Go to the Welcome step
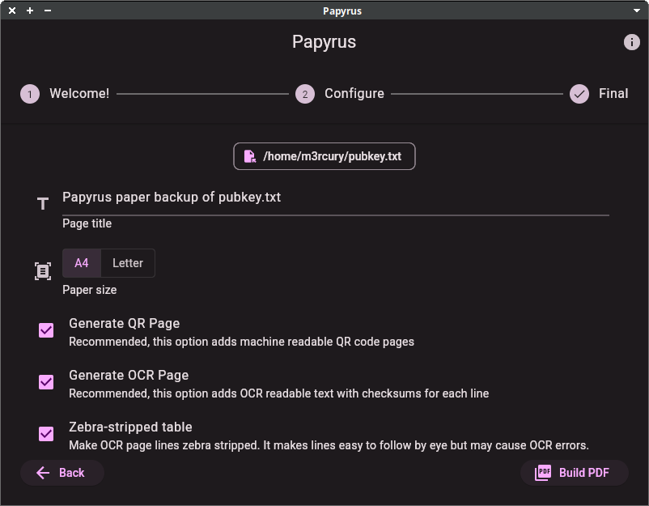The height and width of the screenshot is (506, 649). pos(78,93)
